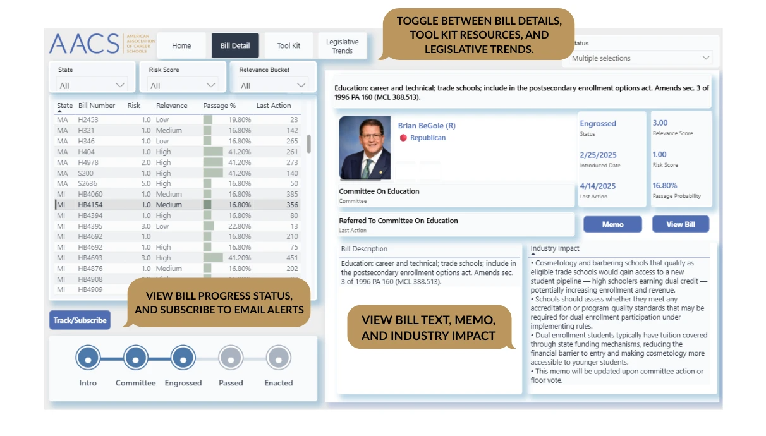
Task: Click the Track/Subscribe button
Action: click(80, 320)
